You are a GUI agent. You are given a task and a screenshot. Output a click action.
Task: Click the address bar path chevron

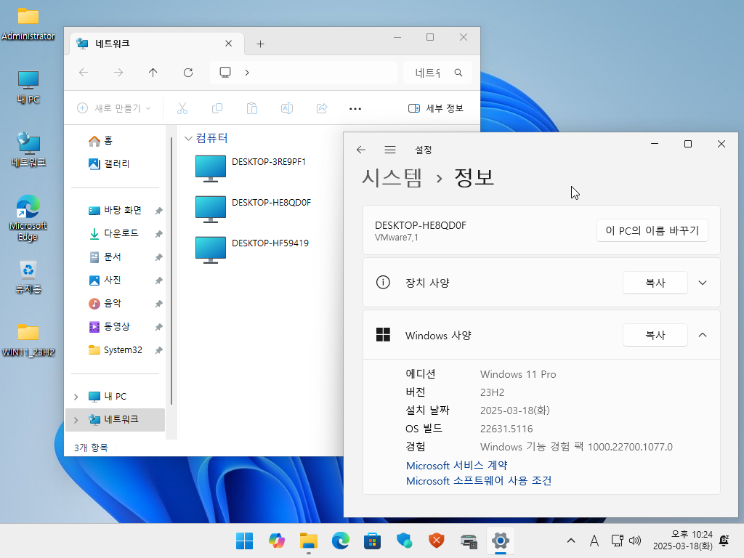[247, 73]
